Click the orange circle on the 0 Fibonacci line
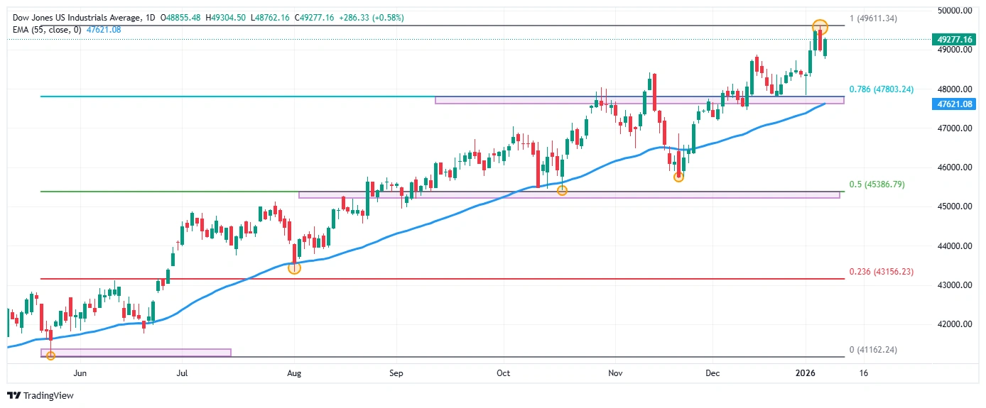 point(50,355)
